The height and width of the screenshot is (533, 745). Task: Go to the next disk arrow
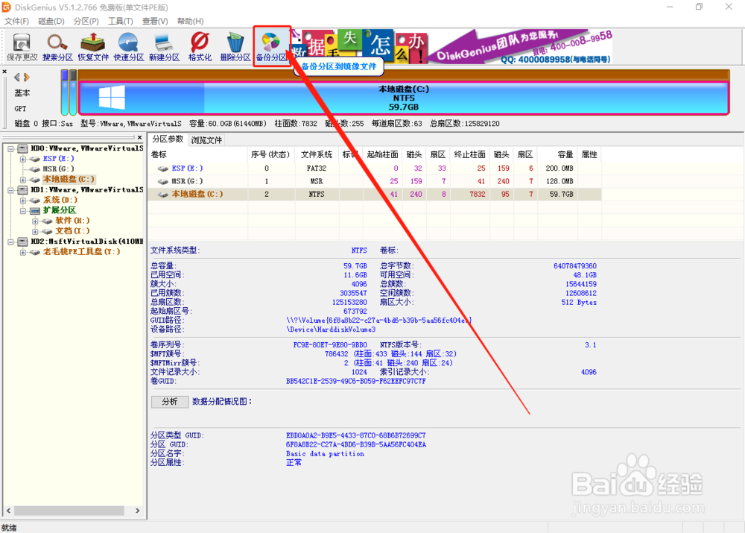point(27,77)
